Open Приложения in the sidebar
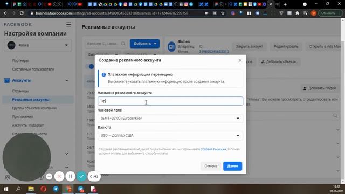 pyautogui.click(x=23, y=117)
